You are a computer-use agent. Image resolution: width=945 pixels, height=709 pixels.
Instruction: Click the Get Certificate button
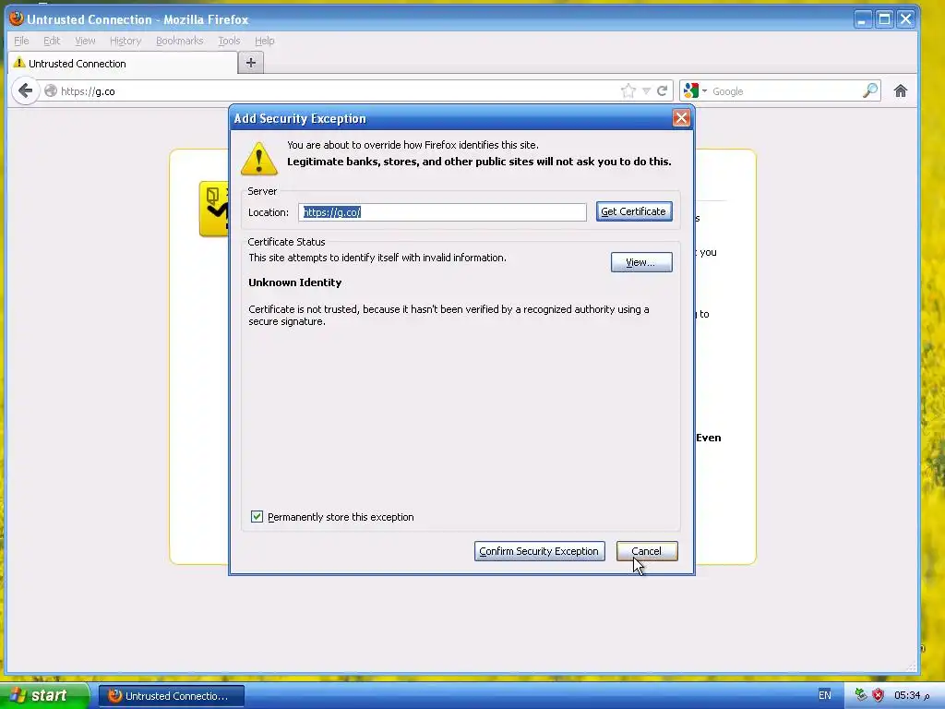point(634,211)
